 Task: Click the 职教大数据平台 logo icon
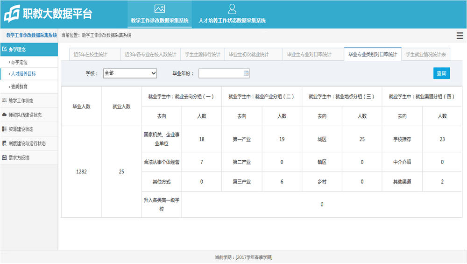pyautogui.click(x=12, y=14)
